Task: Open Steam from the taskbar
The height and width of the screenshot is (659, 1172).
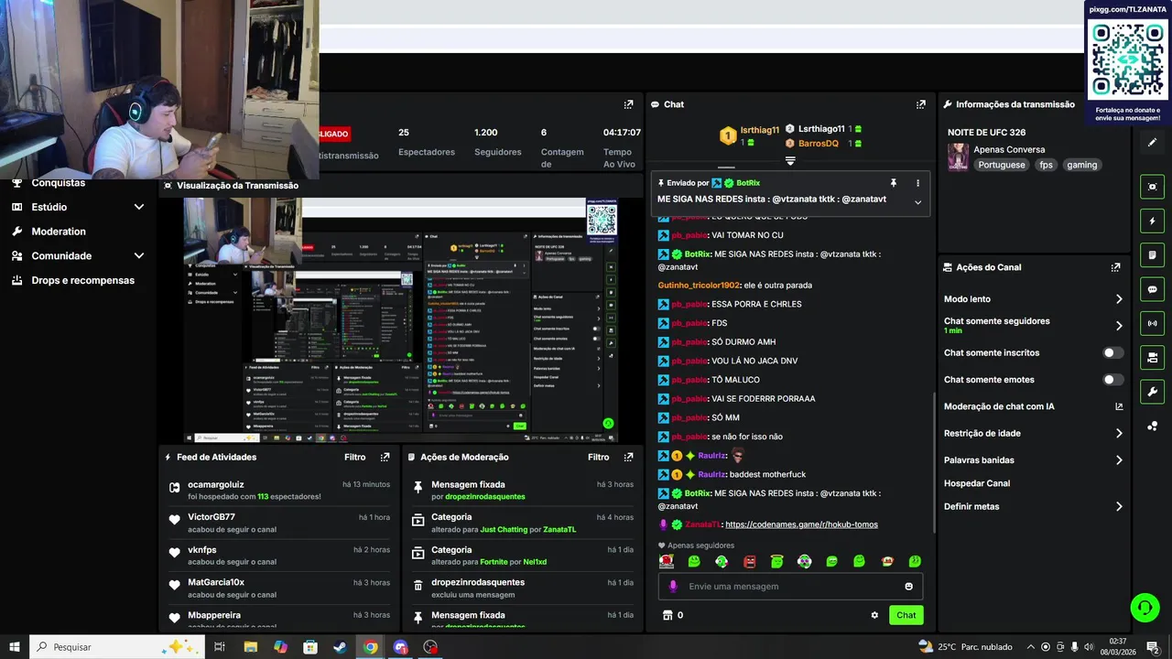Action: 340,647
